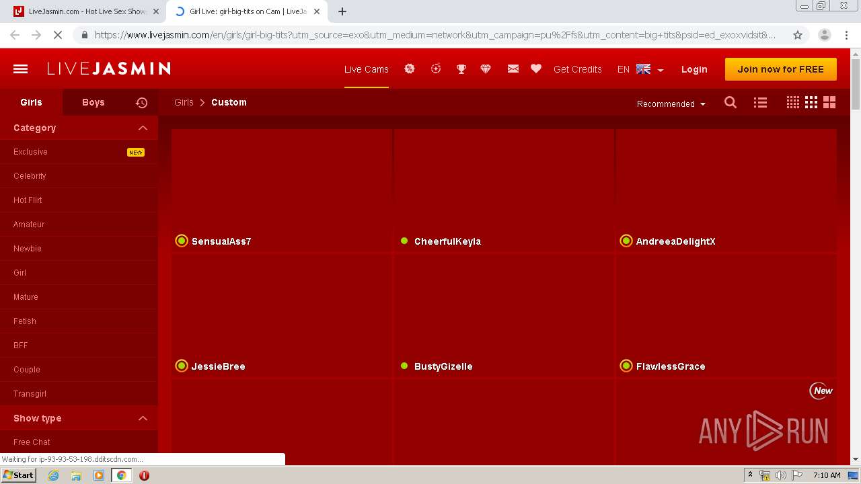Select the Free Chat show type
Screen dimensions: 861x484
(x=79, y=442)
